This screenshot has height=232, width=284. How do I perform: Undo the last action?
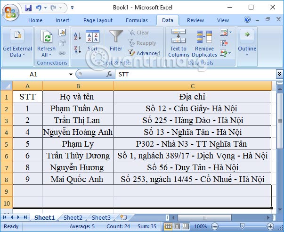click(39, 8)
